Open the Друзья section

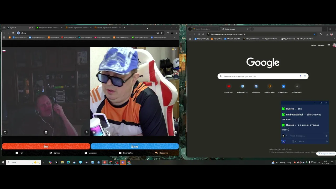pos(55,153)
